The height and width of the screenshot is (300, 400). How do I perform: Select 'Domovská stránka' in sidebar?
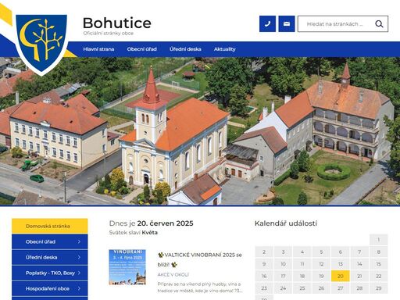(x=50, y=226)
